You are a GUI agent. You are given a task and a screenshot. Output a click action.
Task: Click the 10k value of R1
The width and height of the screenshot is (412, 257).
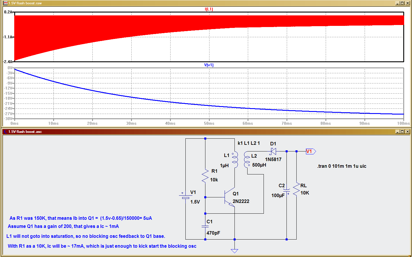(x=214, y=180)
